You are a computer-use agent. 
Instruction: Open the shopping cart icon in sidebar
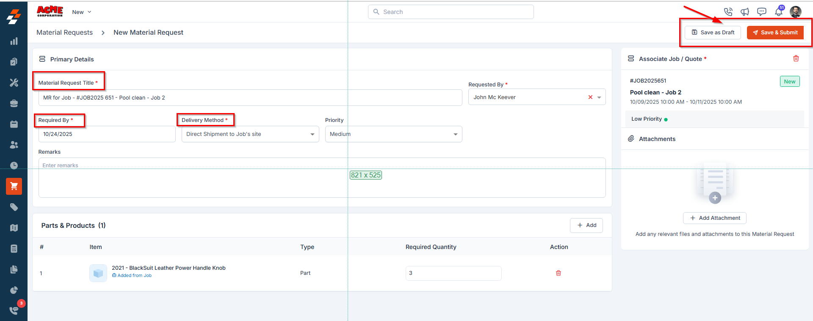click(x=14, y=186)
